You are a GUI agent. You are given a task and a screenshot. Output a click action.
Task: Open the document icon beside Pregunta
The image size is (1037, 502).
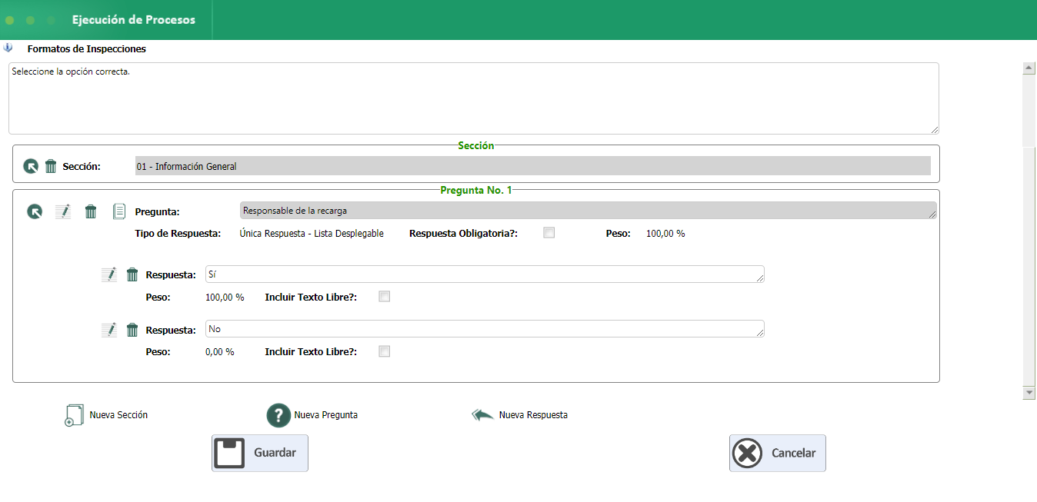click(x=119, y=211)
